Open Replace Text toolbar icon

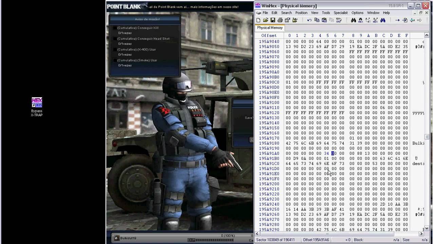[x=368, y=20]
